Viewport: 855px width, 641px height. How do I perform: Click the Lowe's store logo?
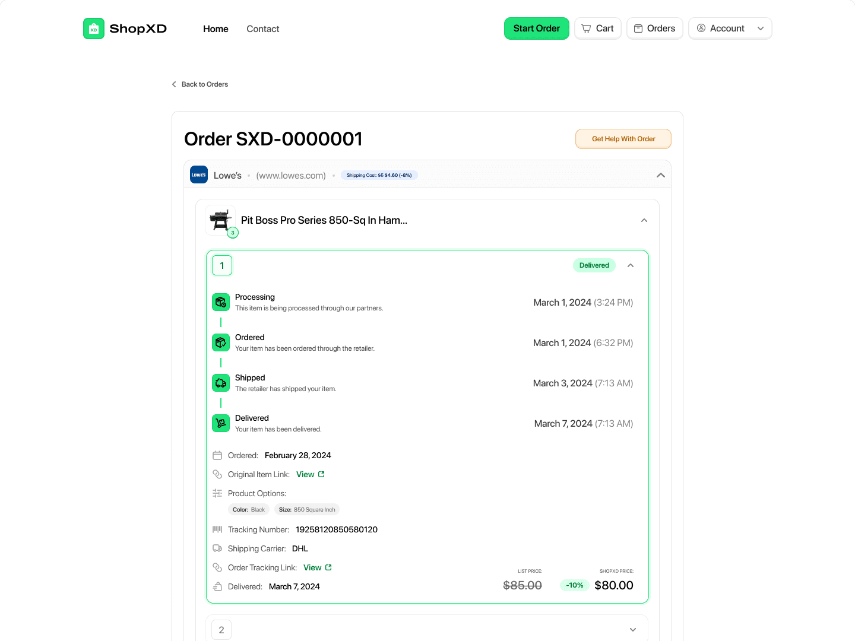coord(199,174)
